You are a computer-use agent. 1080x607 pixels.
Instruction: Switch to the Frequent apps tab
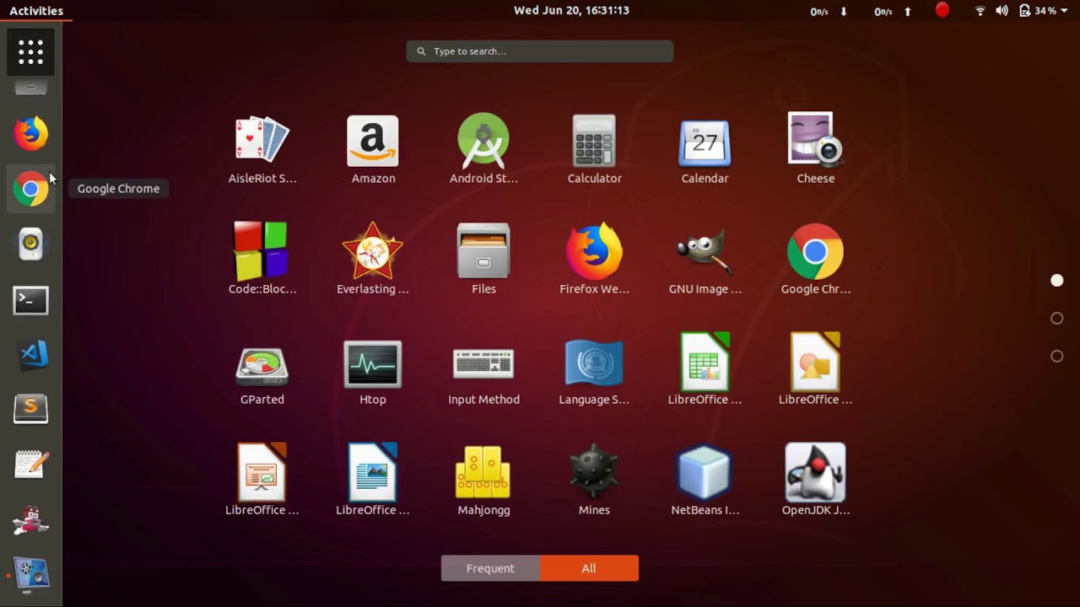pos(490,568)
